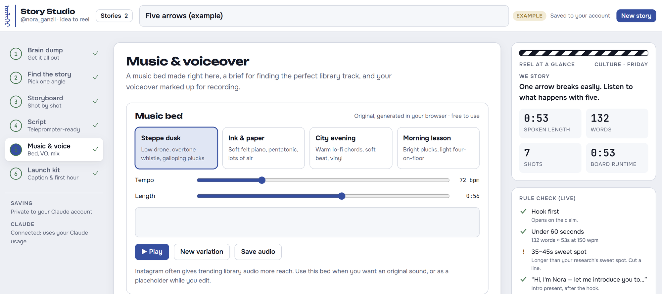Open the Stories 2 list
This screenshot has height=294, width=662.
(114, 16)
